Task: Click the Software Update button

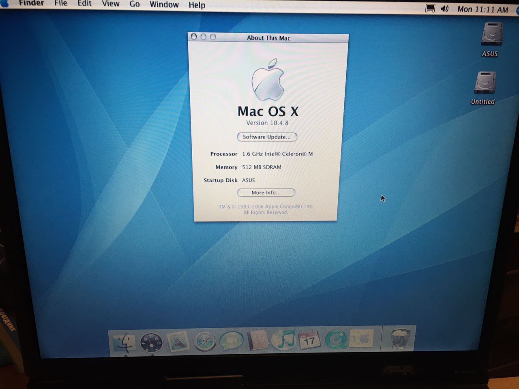Action: (x=267, y=137)
